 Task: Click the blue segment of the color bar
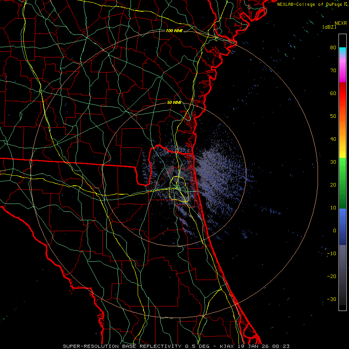point(342,226)
